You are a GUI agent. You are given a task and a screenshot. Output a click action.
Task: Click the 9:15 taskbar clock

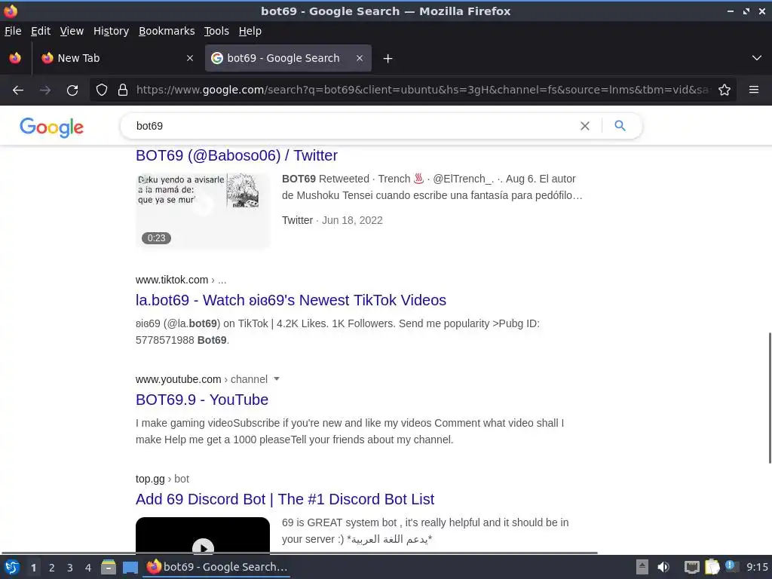click(x=757, y=567)
